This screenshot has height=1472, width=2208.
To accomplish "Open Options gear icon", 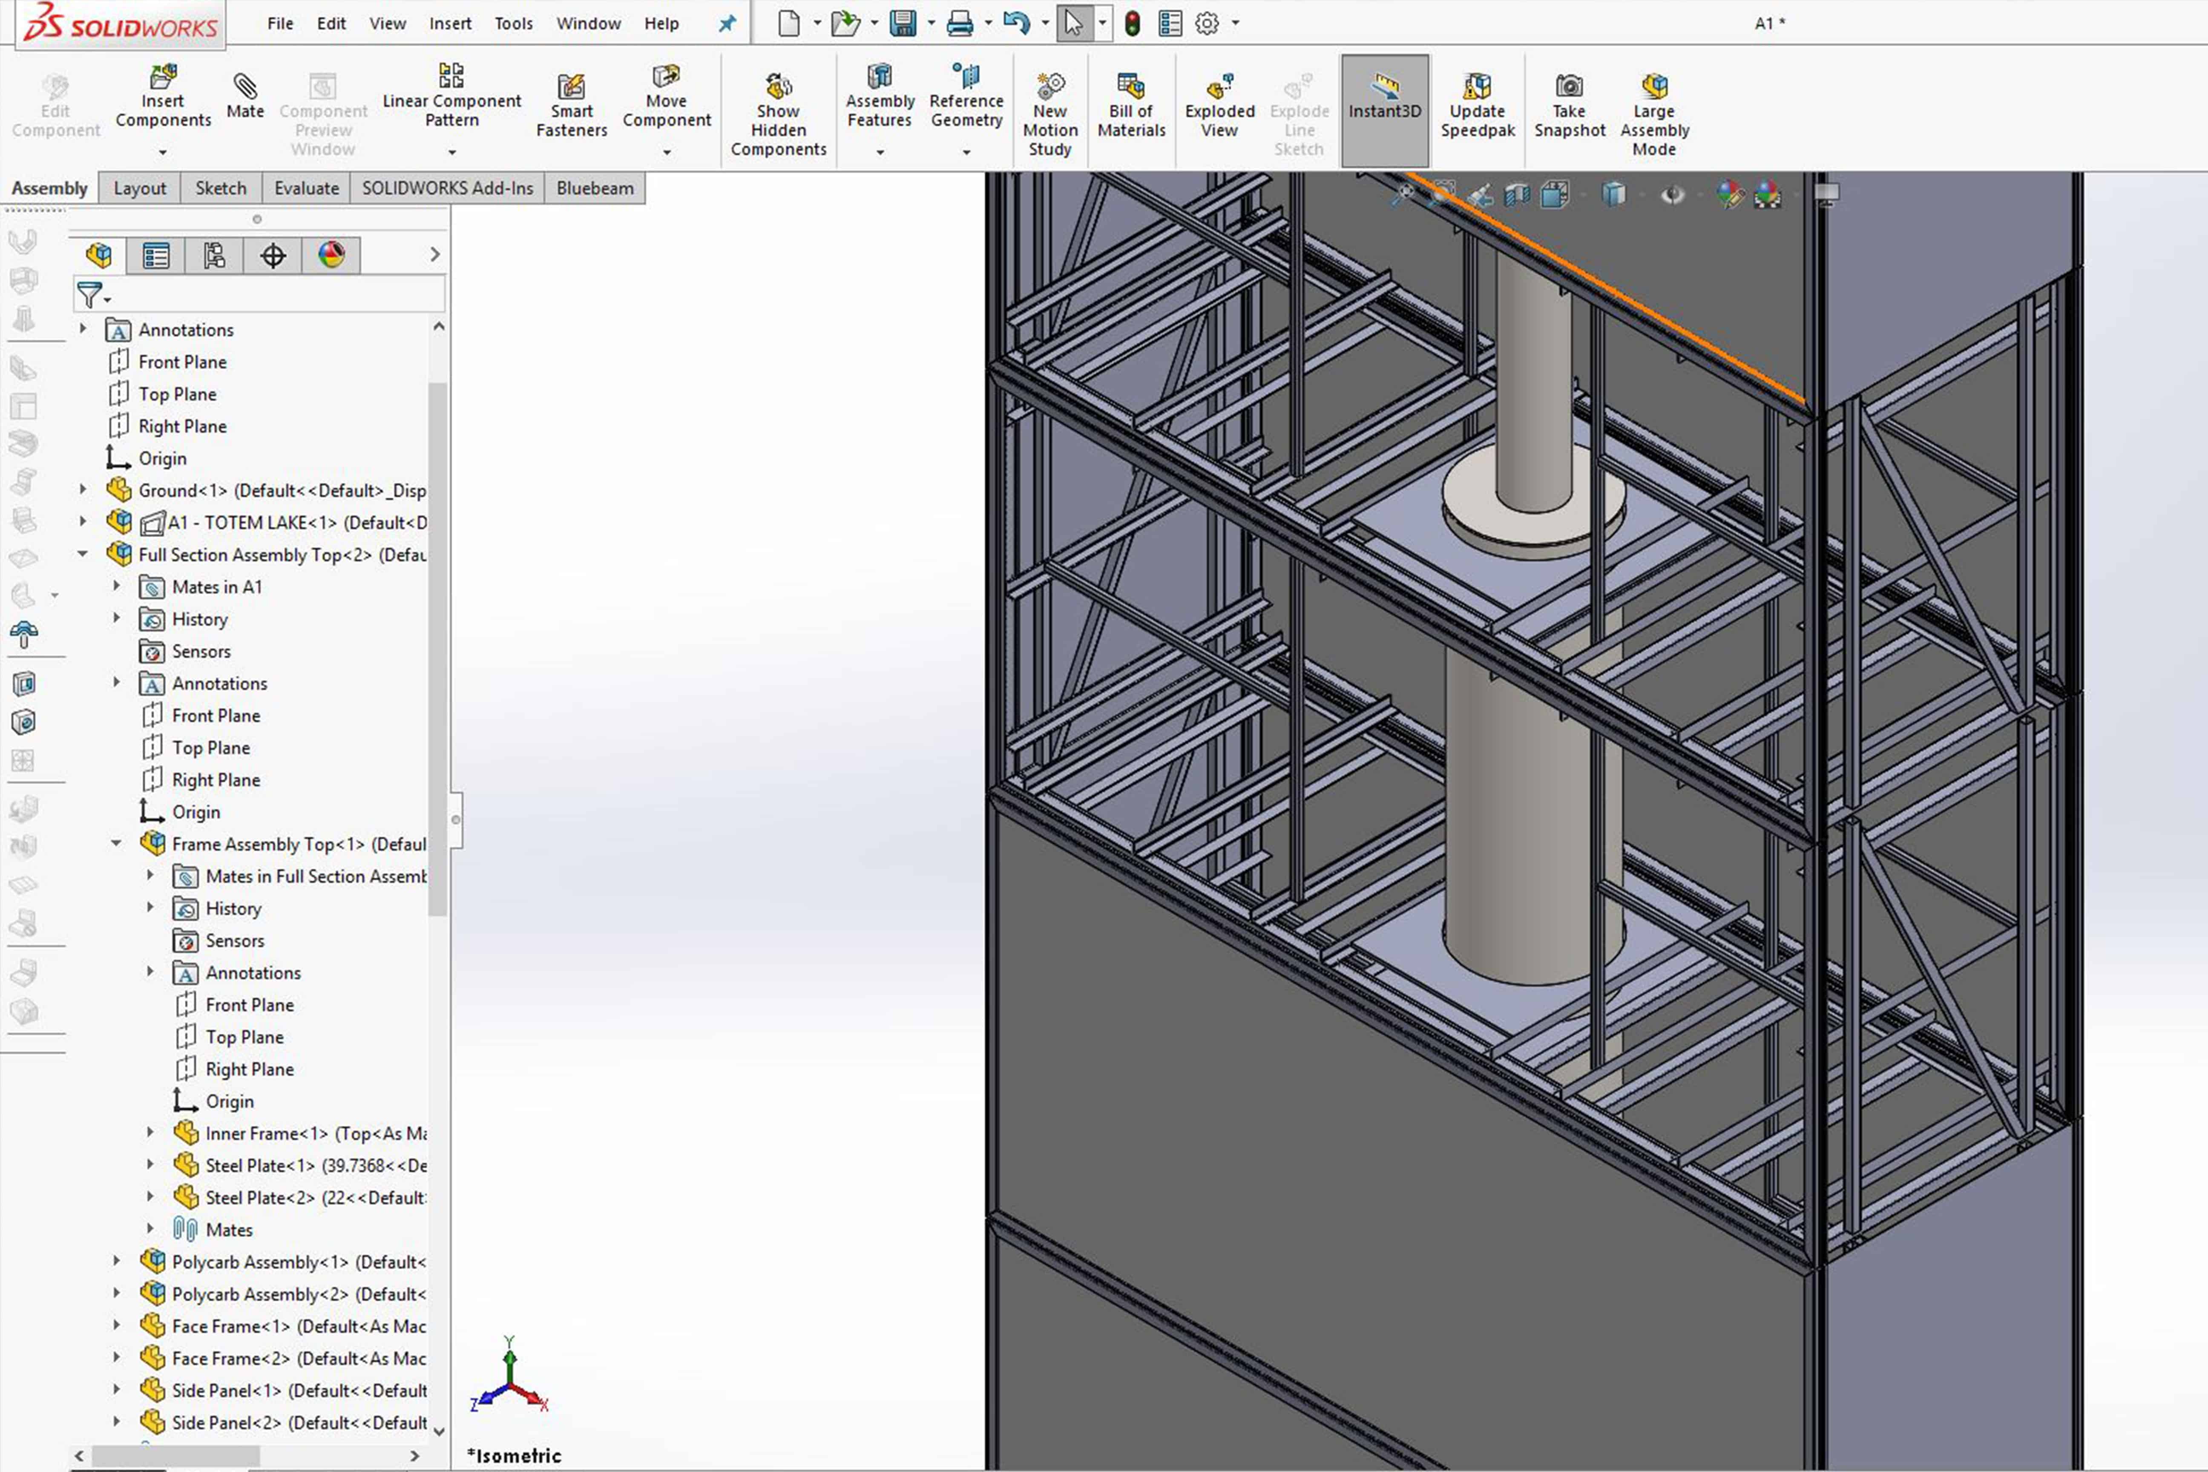I will pyautogui.click(x=1207, y=23).
